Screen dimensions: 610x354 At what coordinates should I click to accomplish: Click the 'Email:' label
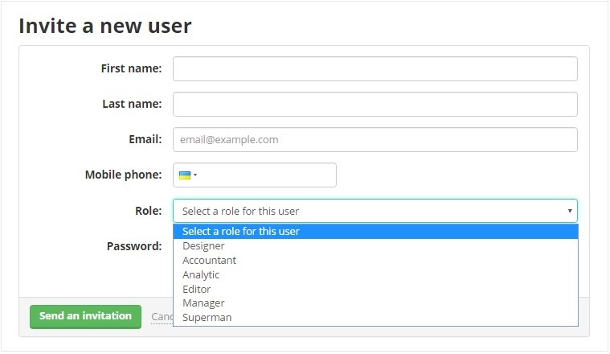(x=145, y=139)
